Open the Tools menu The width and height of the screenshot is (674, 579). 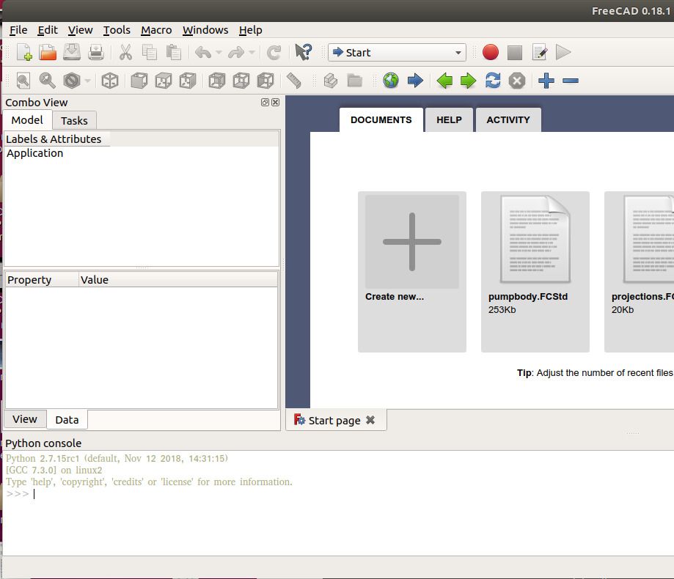tap(117, 30)
